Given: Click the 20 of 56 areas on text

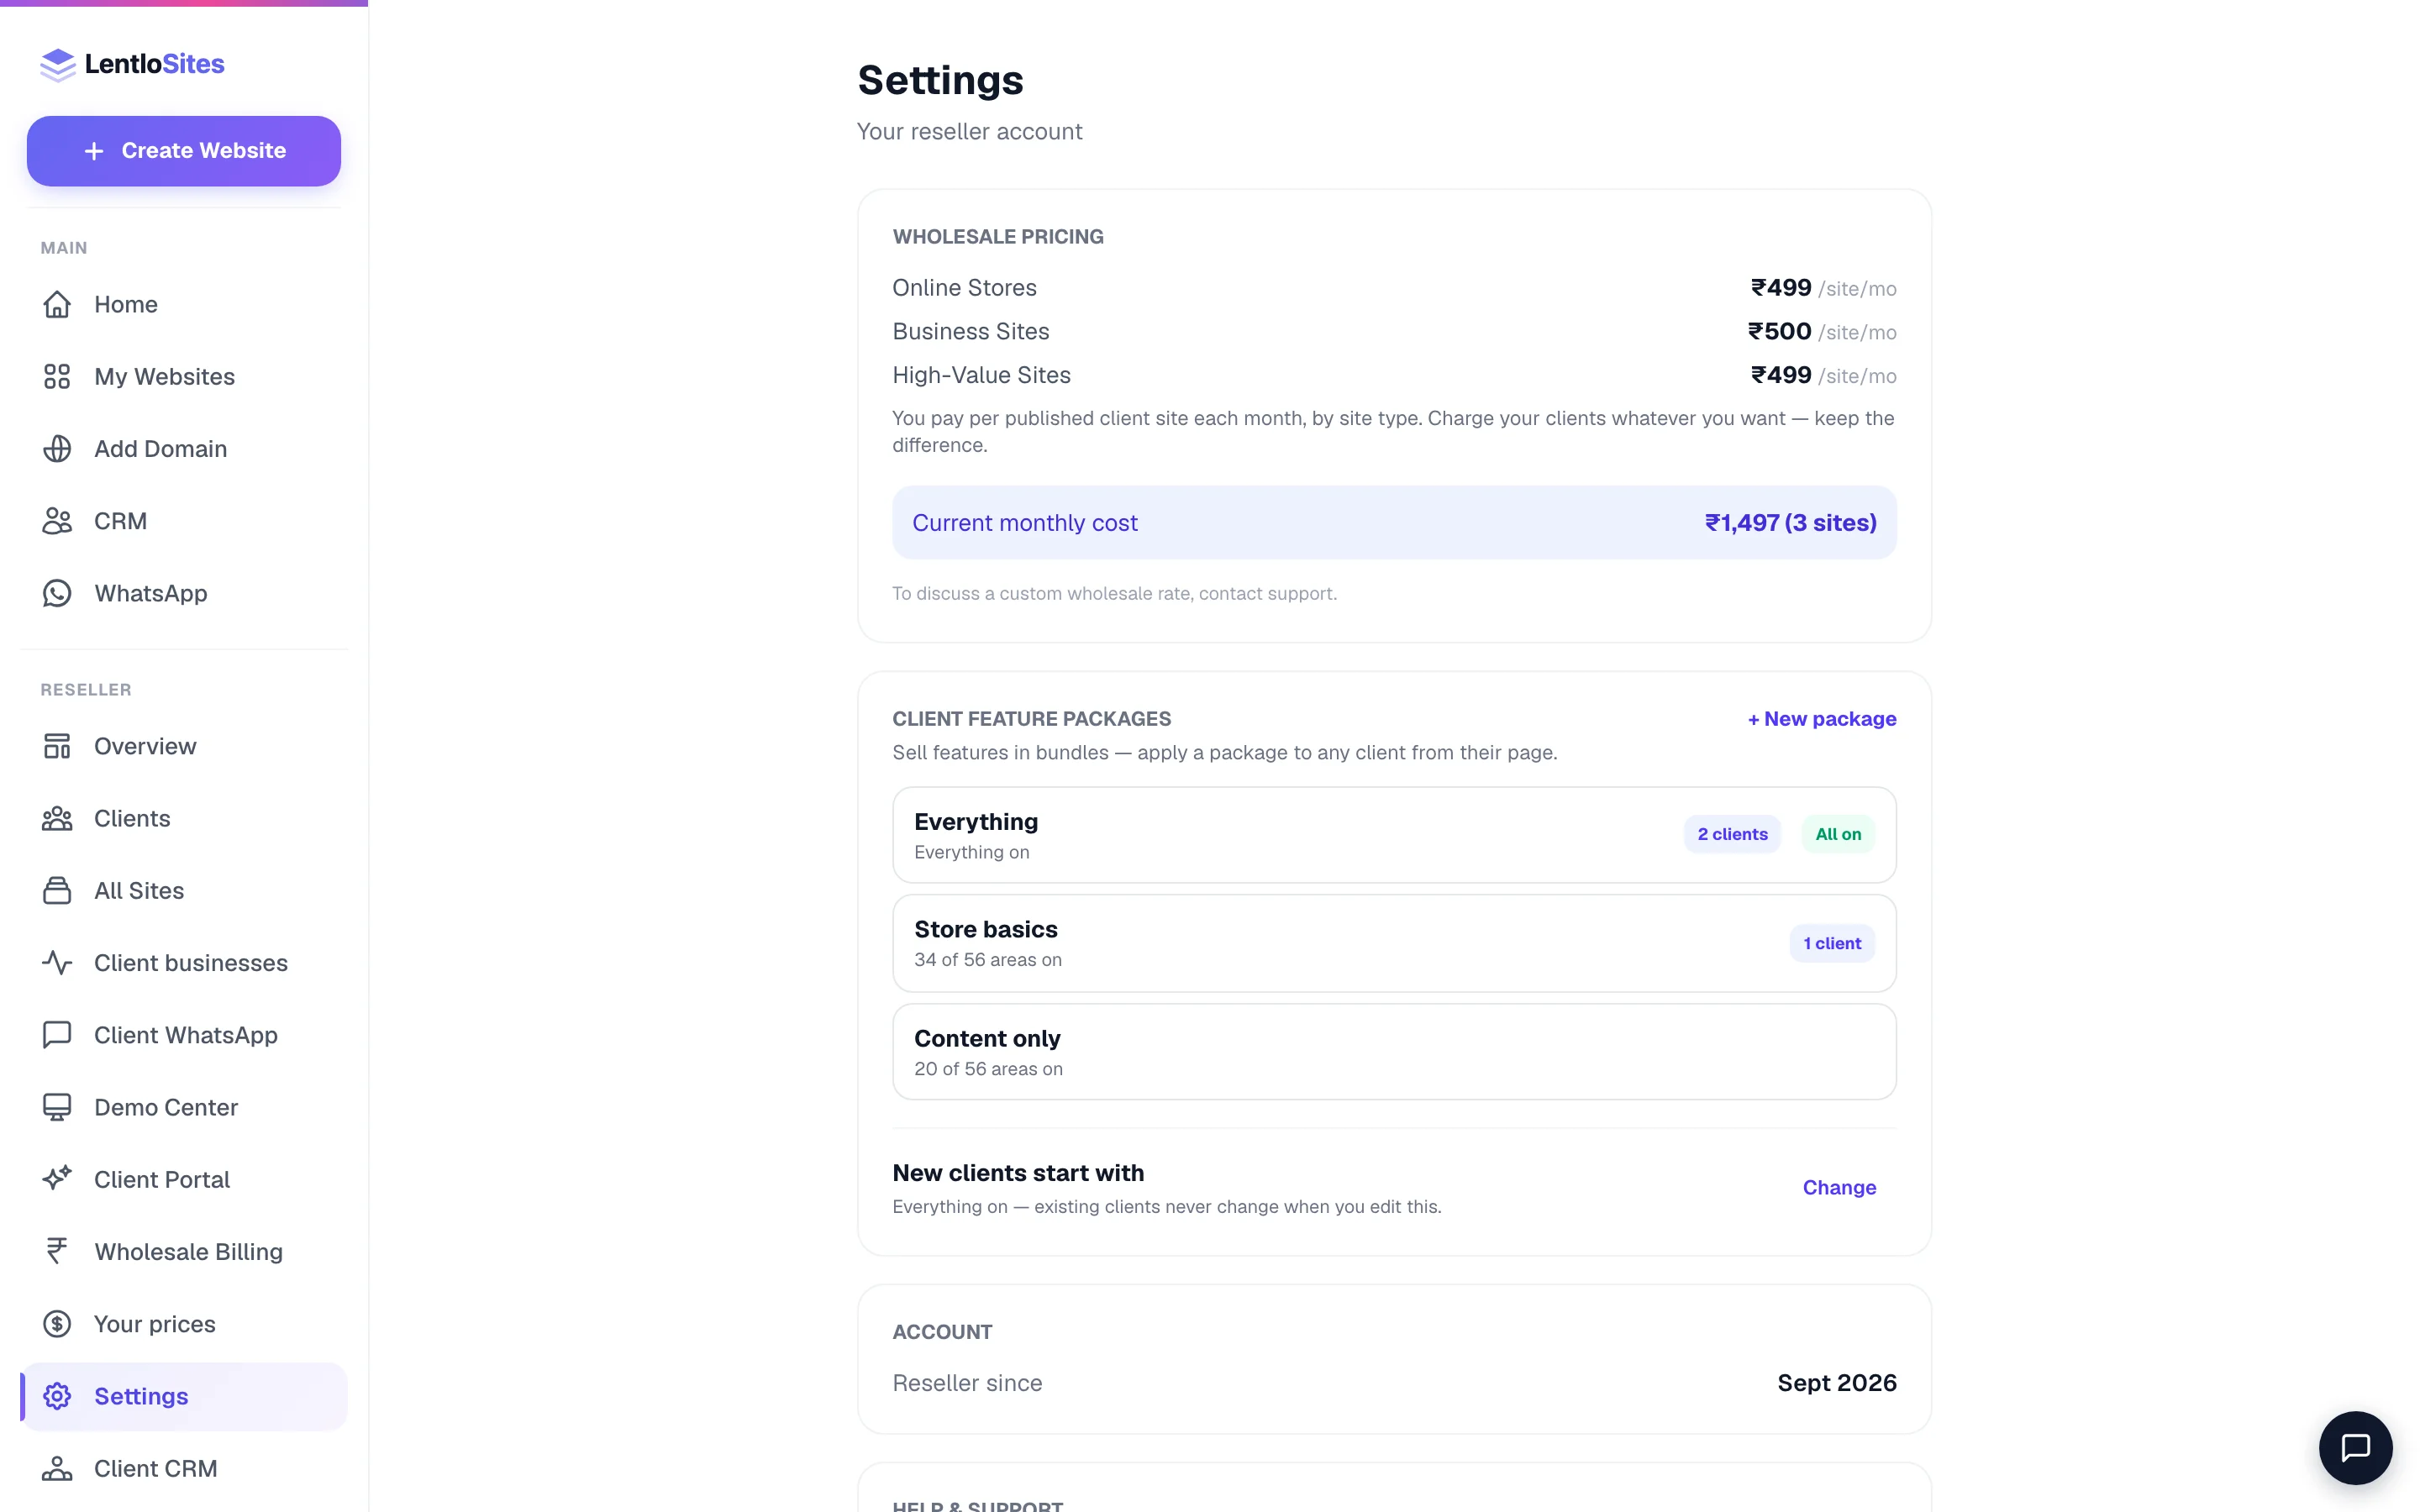Looking at the screenshot, I should tap(988, 1069).
